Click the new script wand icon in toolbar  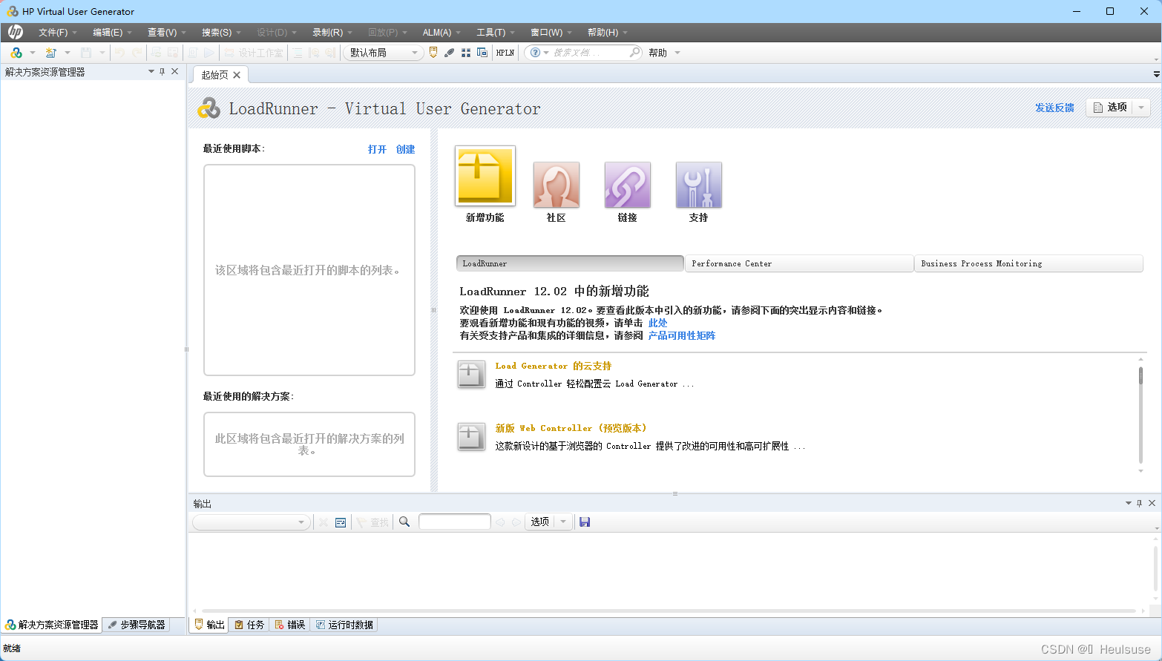pyautogui.click(x=50, y=53)
